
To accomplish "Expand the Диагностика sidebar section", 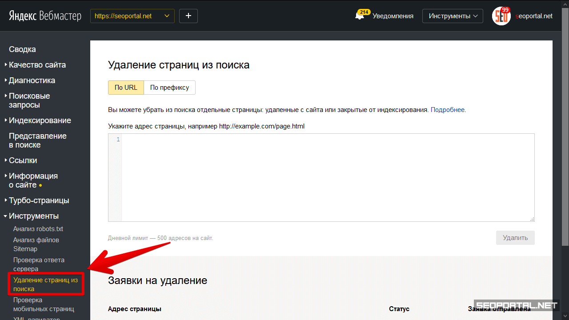I will (32, 80).
